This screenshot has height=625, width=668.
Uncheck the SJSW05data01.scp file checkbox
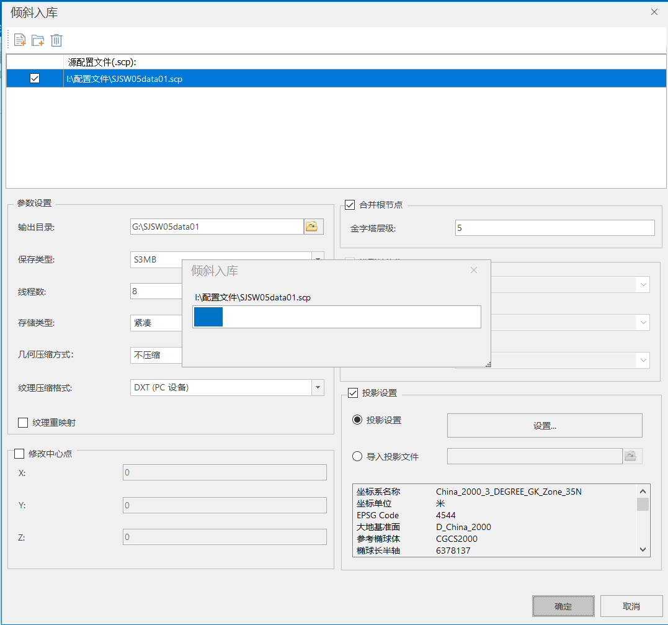coord(35,78)
